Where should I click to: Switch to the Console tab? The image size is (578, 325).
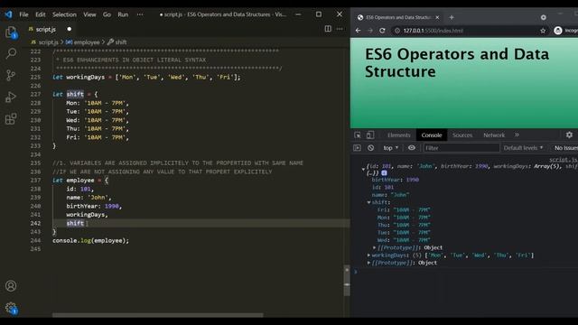pos(432,135)
